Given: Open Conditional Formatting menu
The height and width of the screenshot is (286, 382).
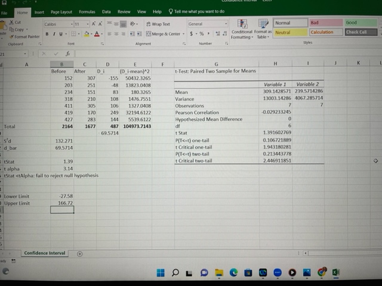Looking at the screenshot, I should (242, 29).
